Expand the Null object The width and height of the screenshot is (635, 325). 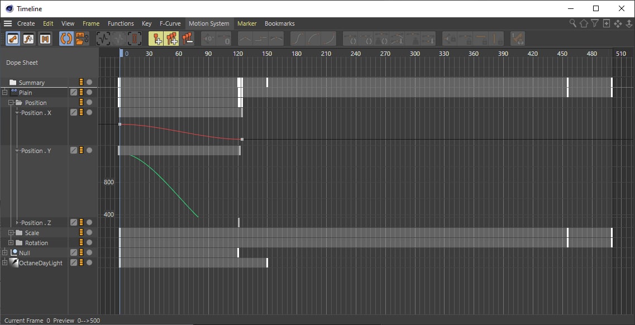coord(5,252)
